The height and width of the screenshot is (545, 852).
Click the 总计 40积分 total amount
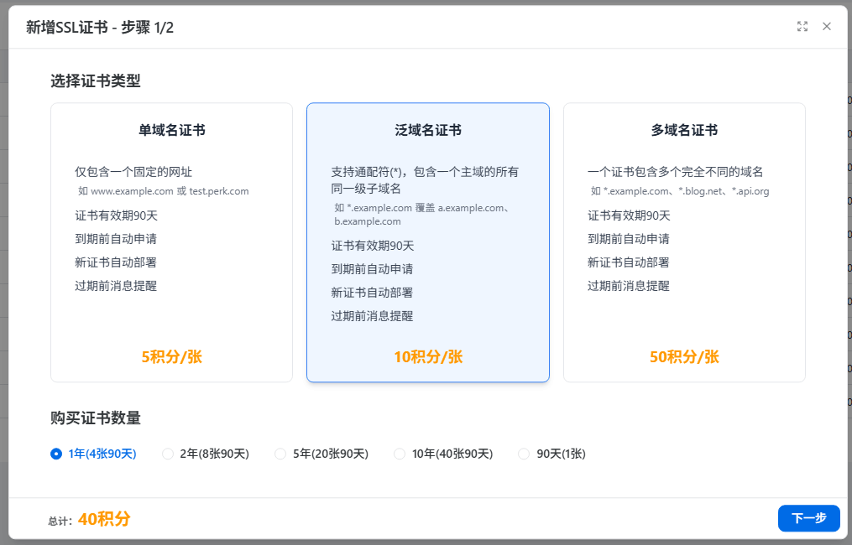(104, 519)
